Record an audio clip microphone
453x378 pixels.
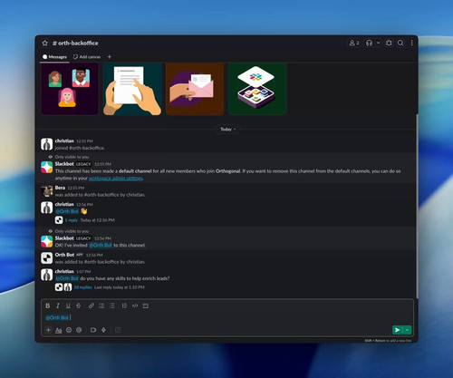point(103,330)
